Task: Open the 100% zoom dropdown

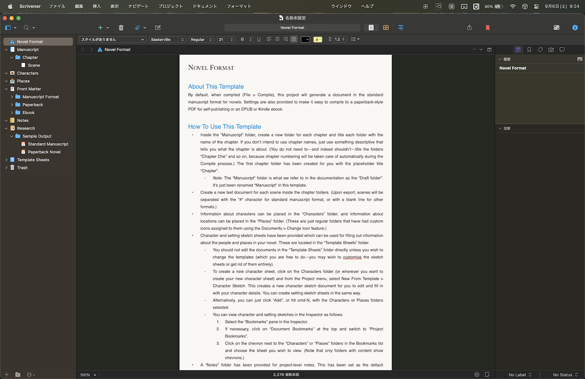Action: [88, 375]
